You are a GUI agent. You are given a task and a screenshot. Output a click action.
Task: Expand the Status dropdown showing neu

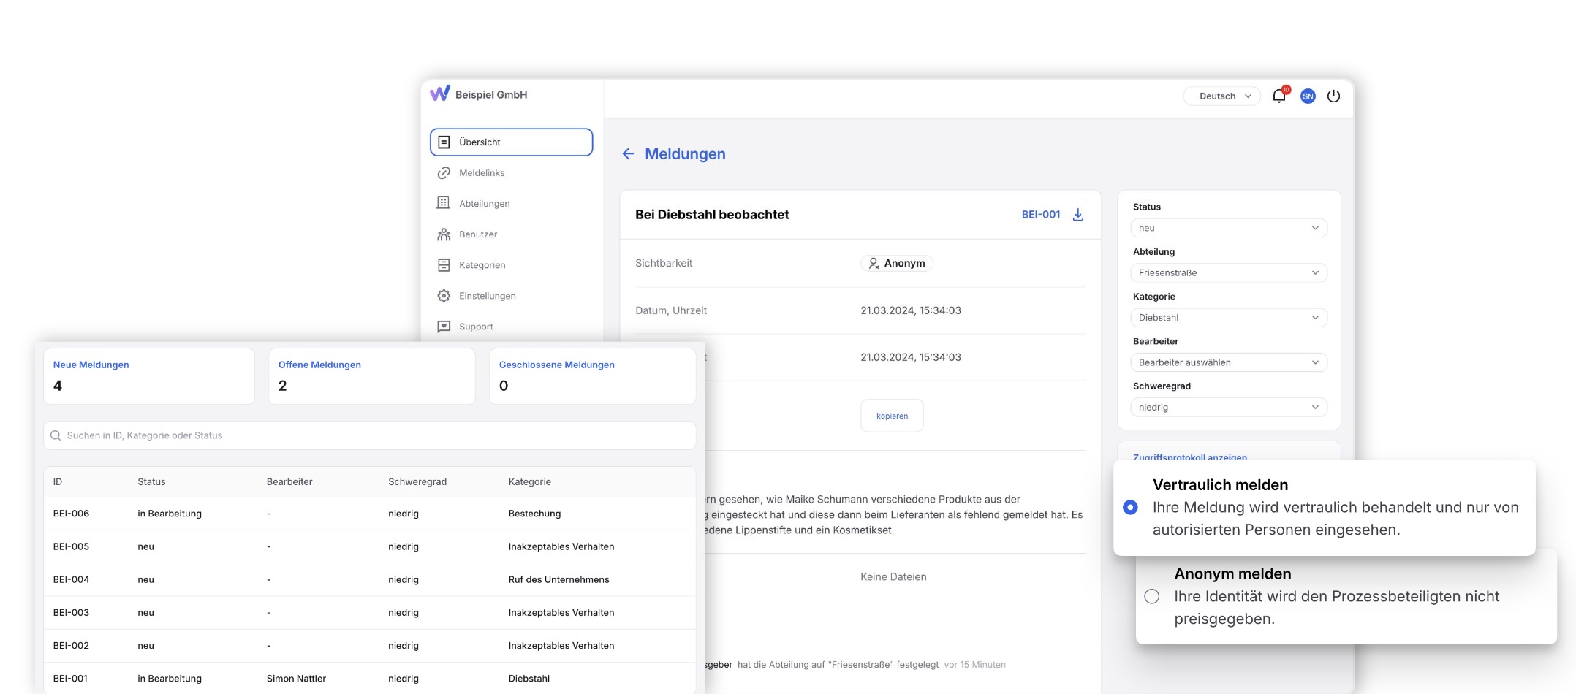[x=1228, y=229]
